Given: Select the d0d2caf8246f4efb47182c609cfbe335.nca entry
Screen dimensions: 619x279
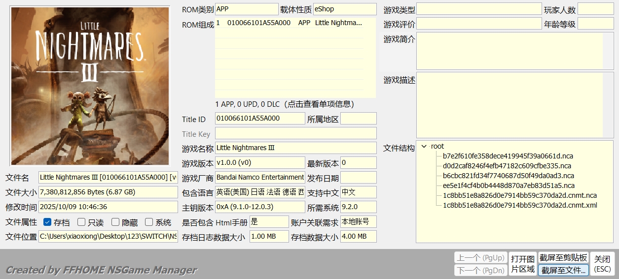Looking at the screenshot, I should [x=507, y=166].
